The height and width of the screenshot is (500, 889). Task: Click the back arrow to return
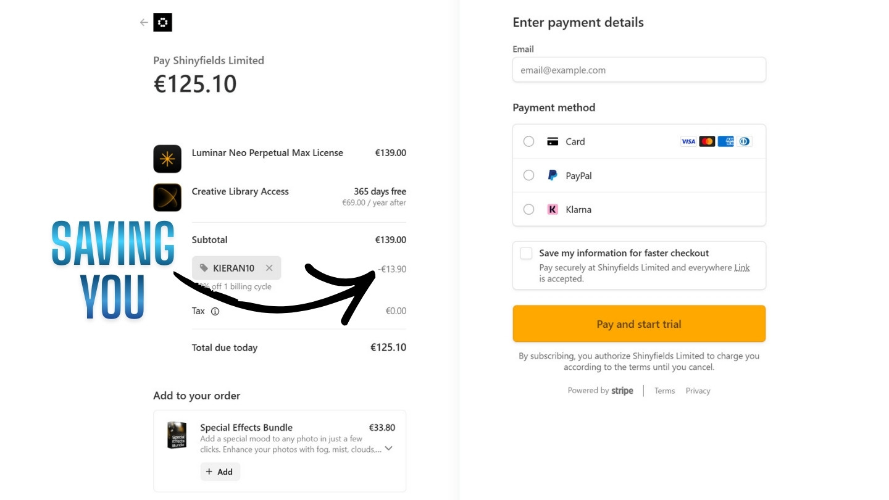(x=143, y=22)
